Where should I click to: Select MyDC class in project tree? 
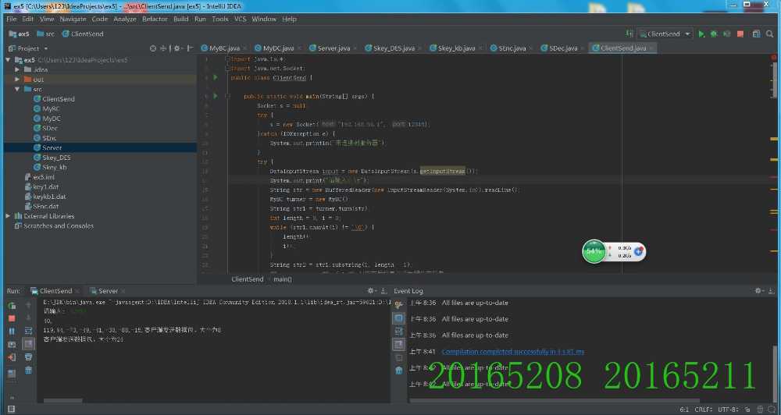click(52, 119)
